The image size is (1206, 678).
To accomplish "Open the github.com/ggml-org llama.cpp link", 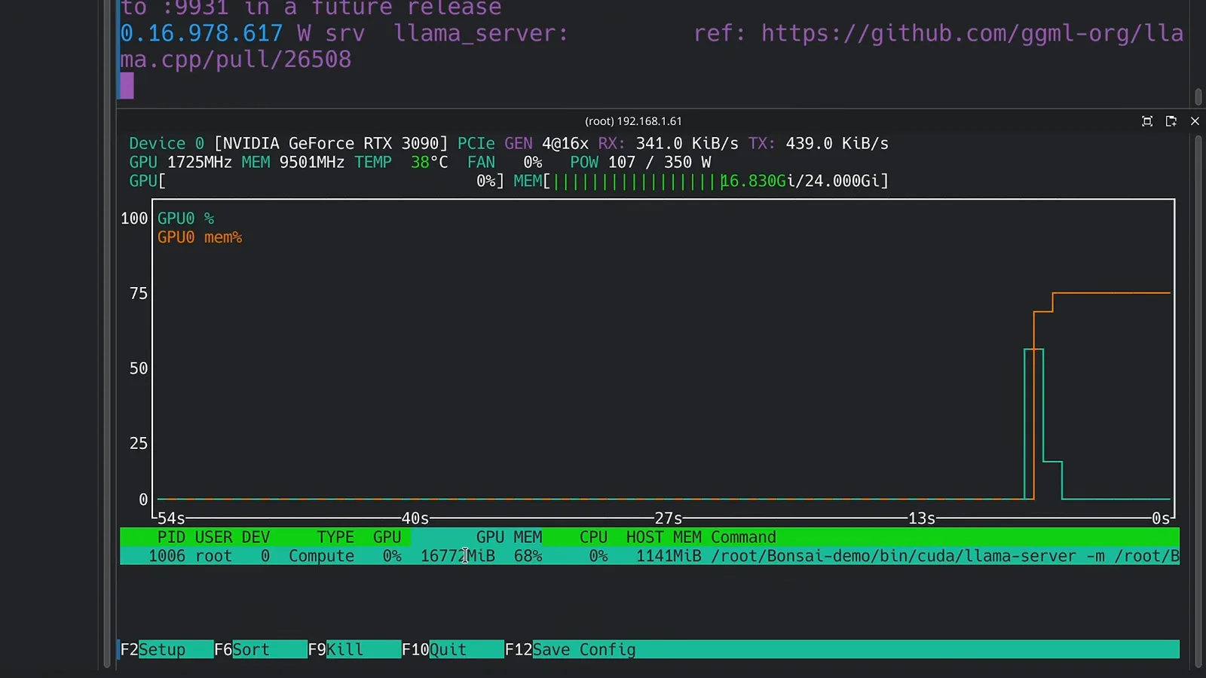I will (972, 34).
